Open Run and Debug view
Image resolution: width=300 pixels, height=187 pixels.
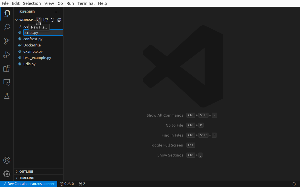coord(7,55)
